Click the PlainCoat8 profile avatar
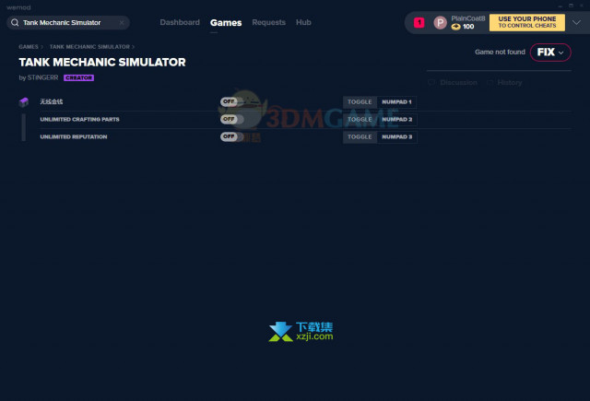The width and height of the screenshot is (590, 401). click(x=440, y=22)
